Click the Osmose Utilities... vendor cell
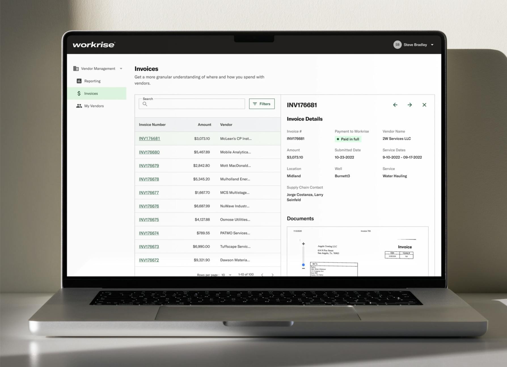Image resolution: width=507 pixels, height=367 pixels. 235,220
